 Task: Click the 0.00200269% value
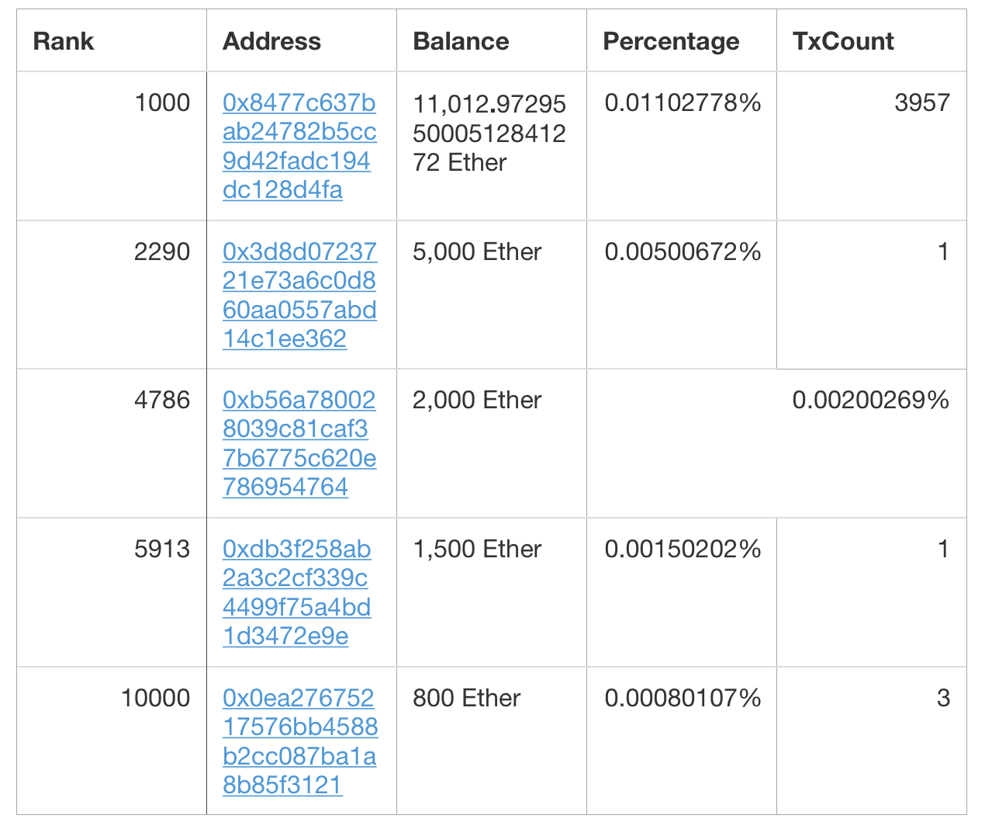tap(870, 400)
